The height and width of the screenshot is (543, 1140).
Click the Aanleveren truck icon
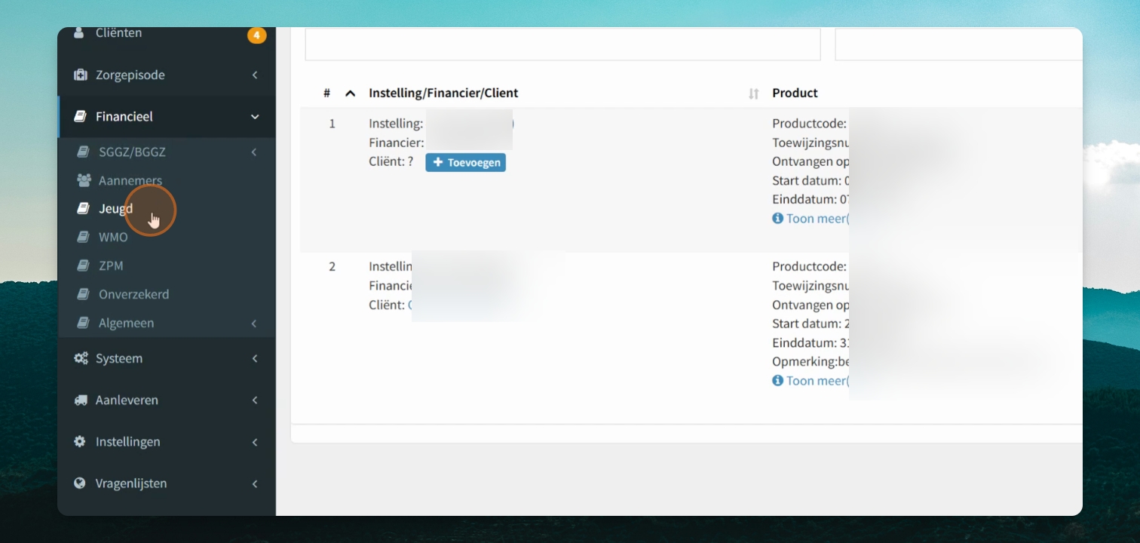pos(81,400)
